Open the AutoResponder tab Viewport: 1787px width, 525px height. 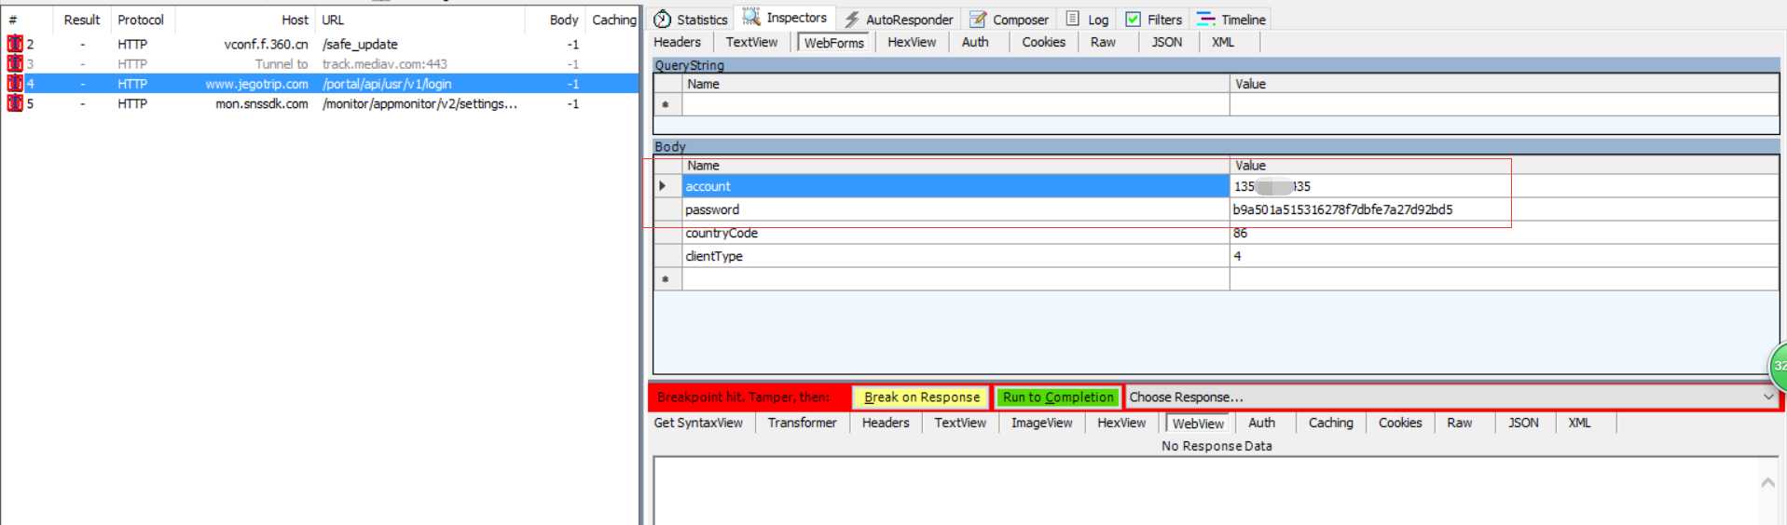pos(899,20)
